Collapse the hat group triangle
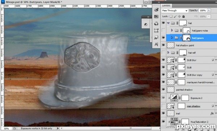Screen dimensions: 217x131 (168, 23)
